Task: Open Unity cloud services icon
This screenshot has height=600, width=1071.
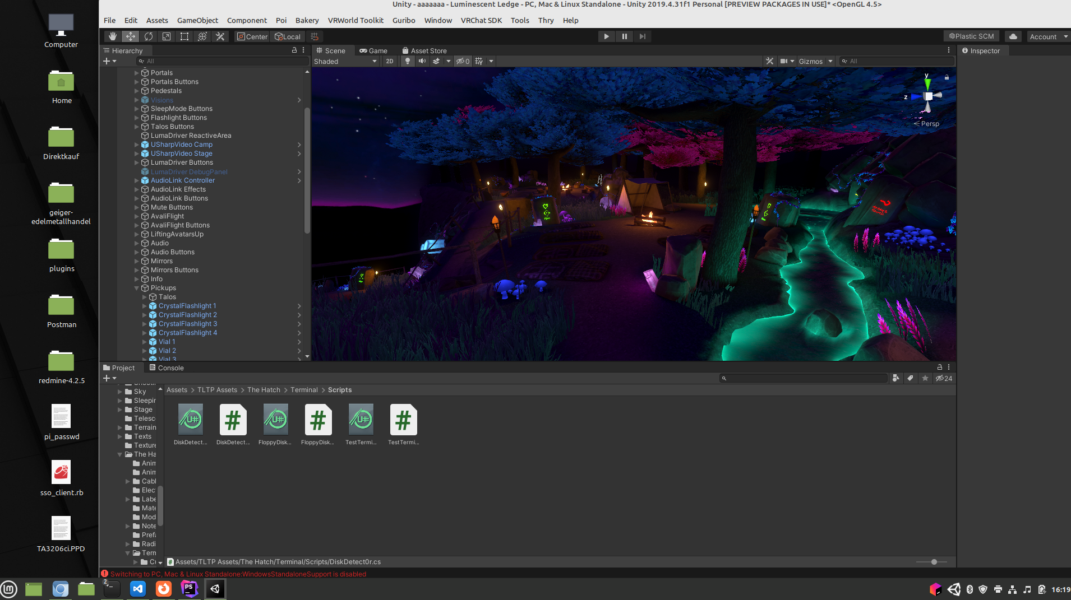Action: [x=1013, y=36]
